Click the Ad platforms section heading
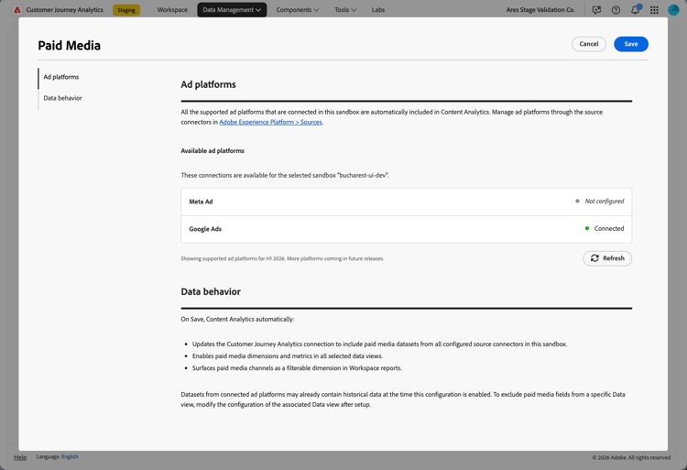 (208, 84)
